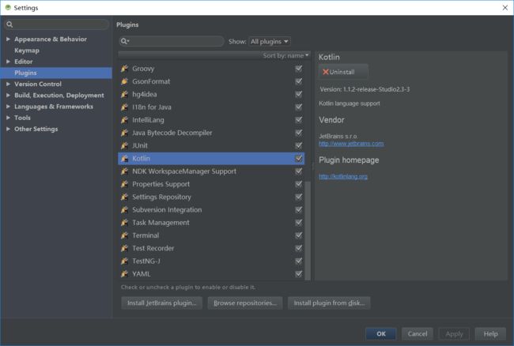
Task: Click the settings search magnifier icon
Action: pyautogui.click(x=9, y=24)
